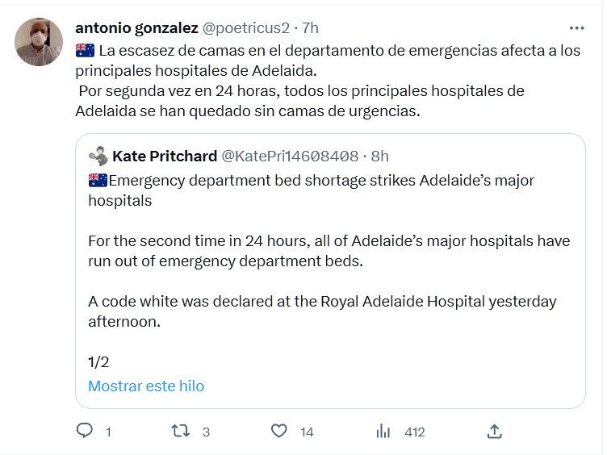Click the view count "412"
The height and width of the screenshot is (455, 607).
click(x=414, y=432)
